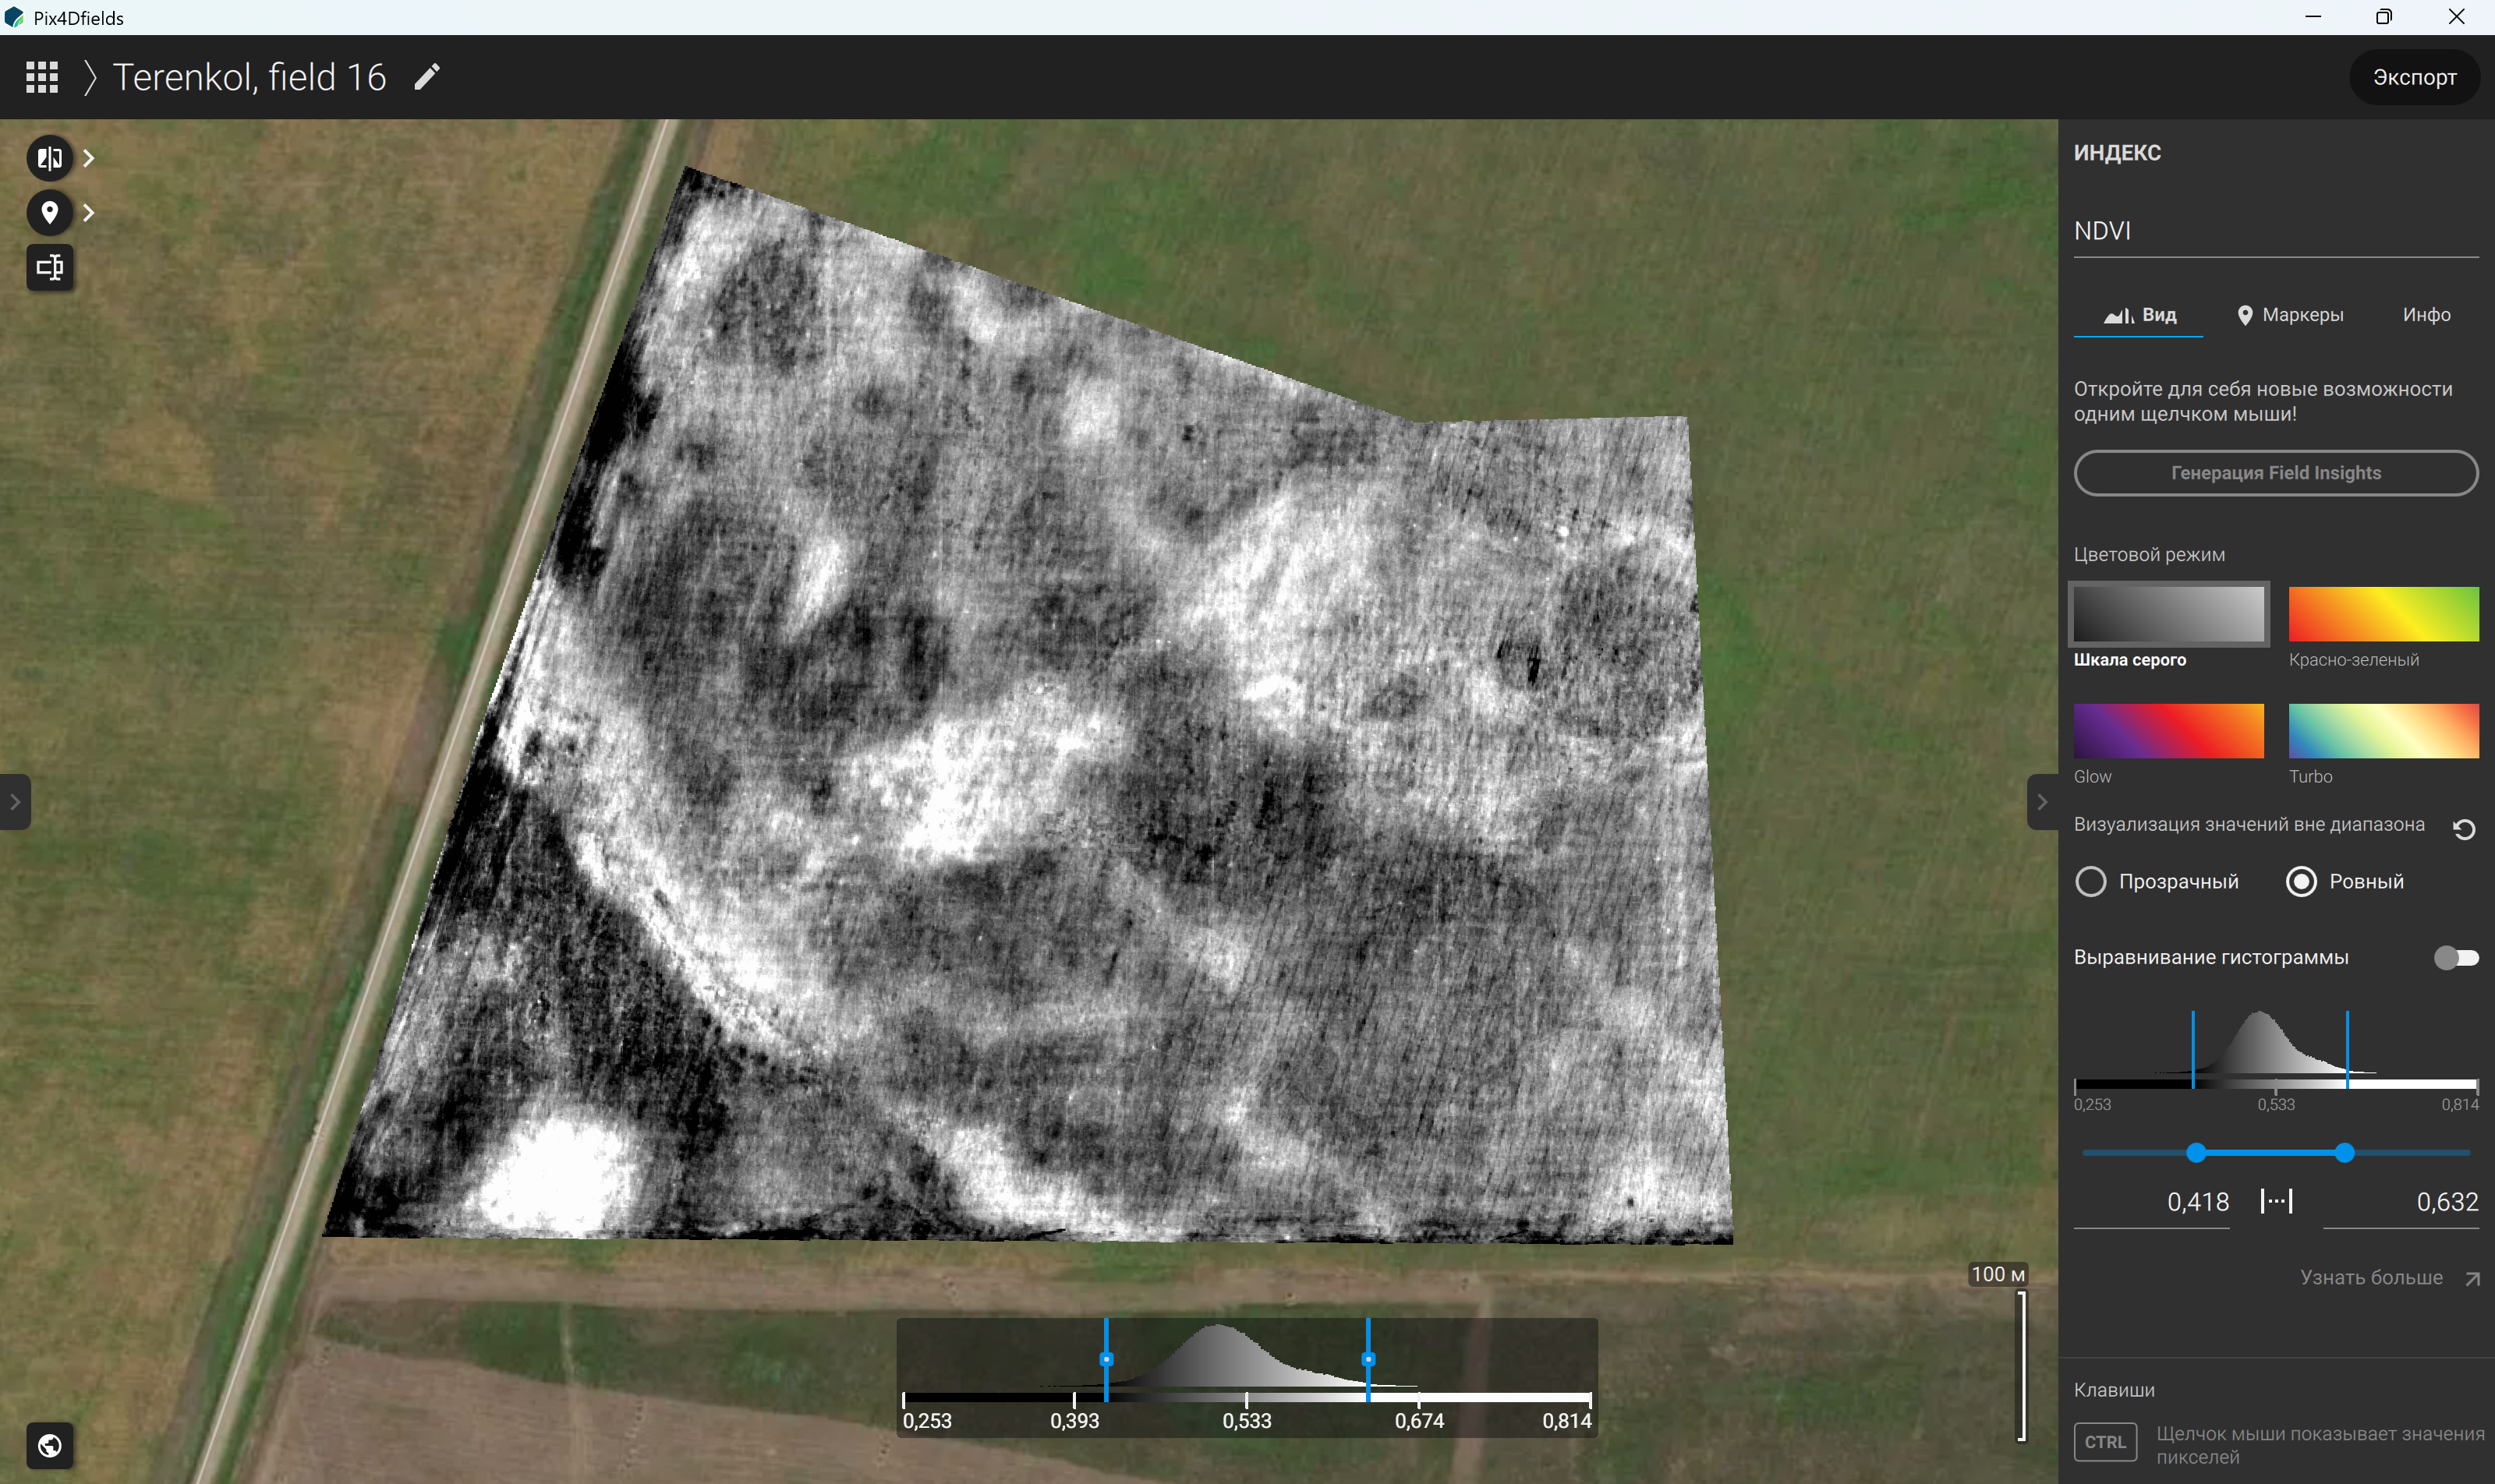The image size is (2495, 1484).
Task: Click Генерация Field Insights button
Action: pyautogui.click(x=2276, y=473)
